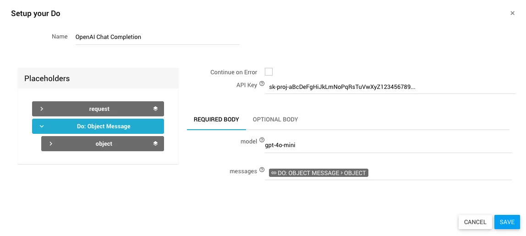This screenshot has width=526, height=236.
Task: Close the Setup your Do dialog
Action: pyautogui.click(x=512, y=13)
